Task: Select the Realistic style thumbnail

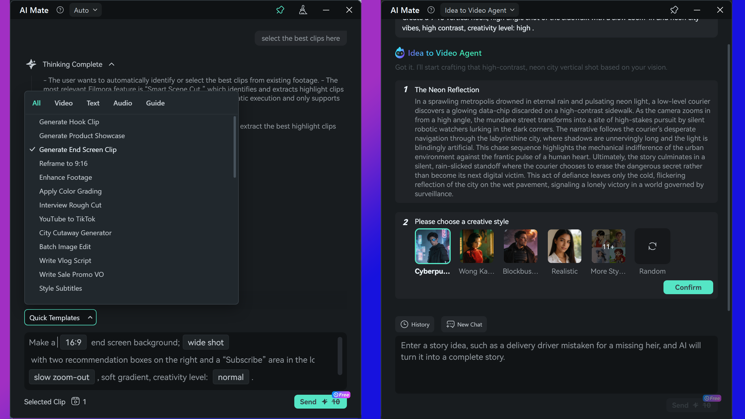Action: [x=564, y=246]
